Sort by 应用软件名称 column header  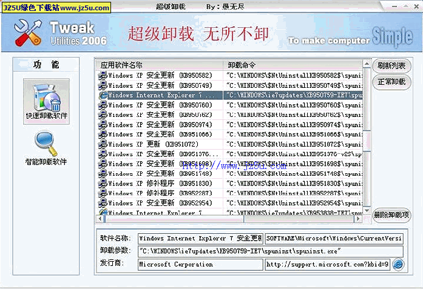(x=160, y=65)
